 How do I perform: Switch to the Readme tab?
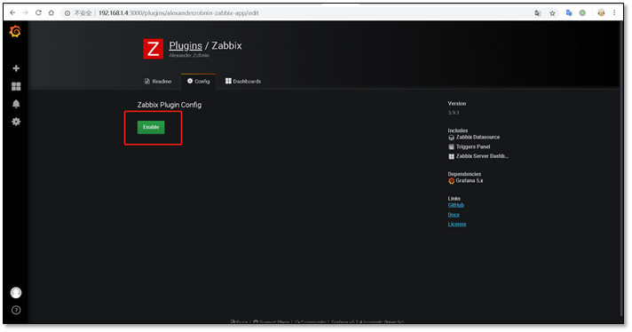coord(158,82)
